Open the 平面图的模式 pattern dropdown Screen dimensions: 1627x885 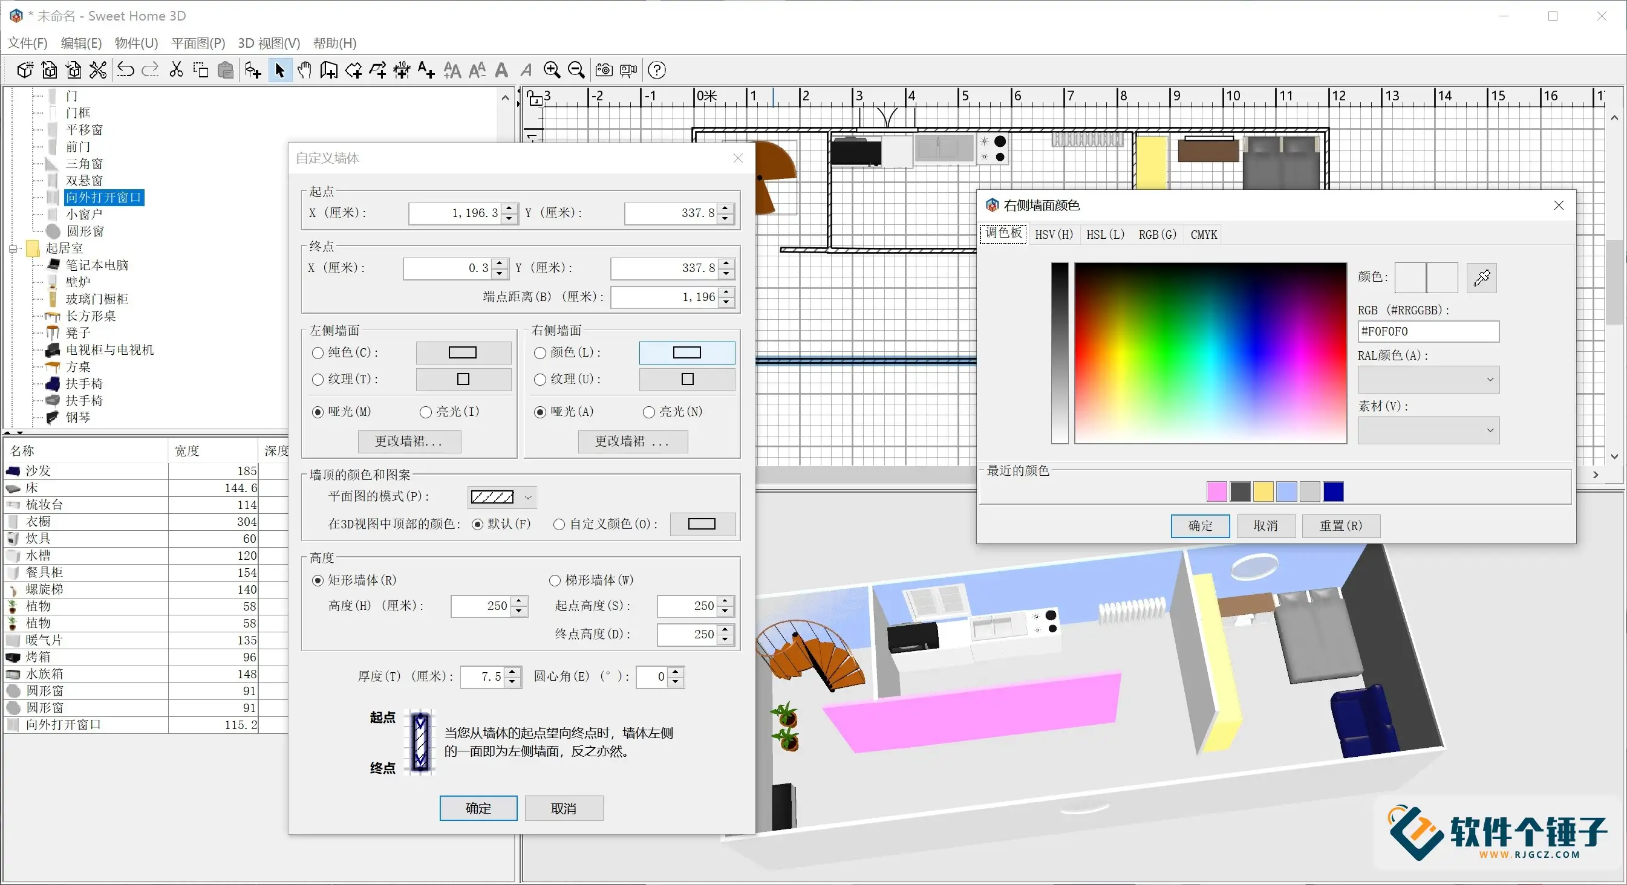click(503, 498)
